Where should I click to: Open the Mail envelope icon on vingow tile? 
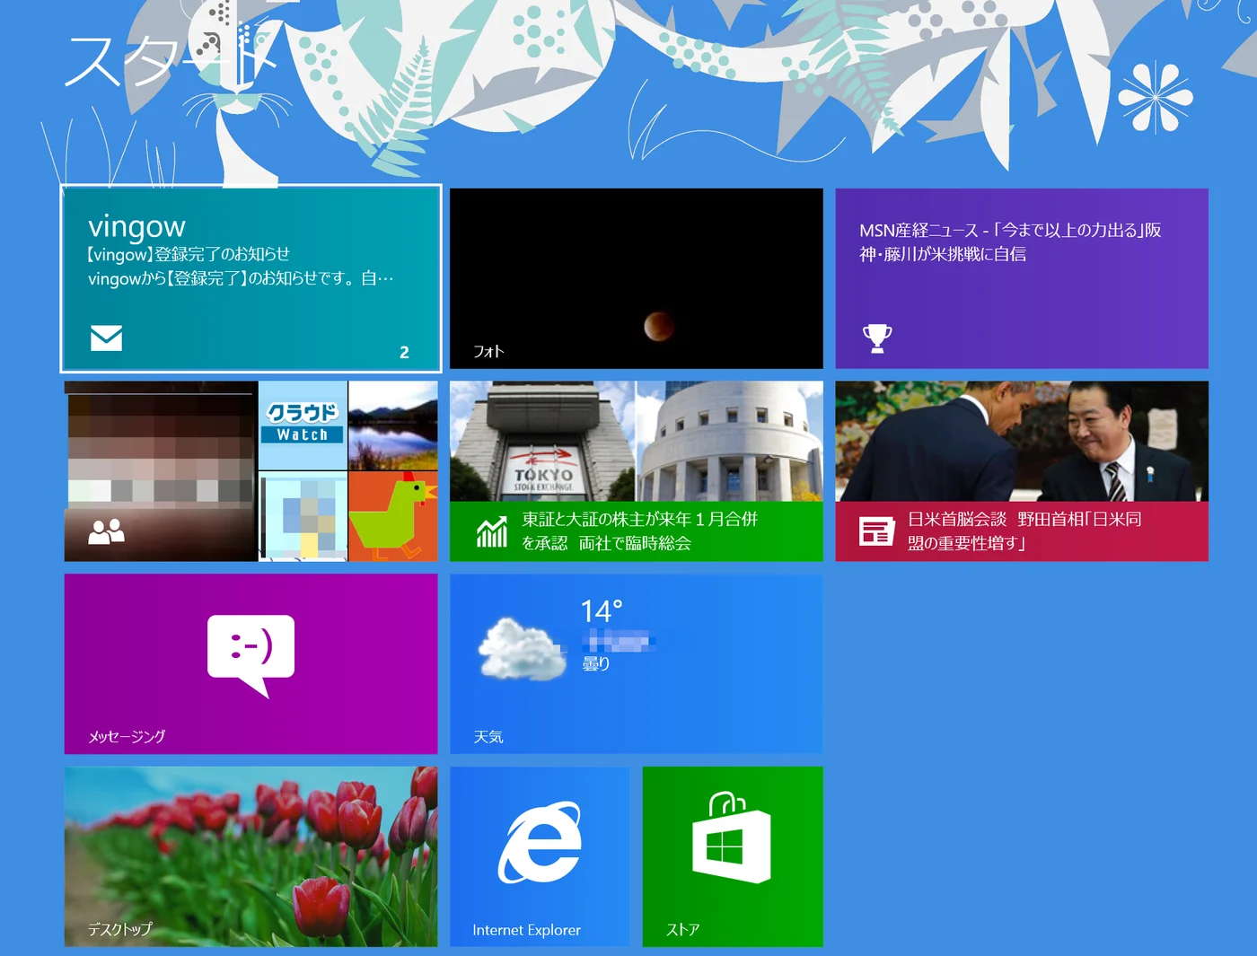point(106,338)
